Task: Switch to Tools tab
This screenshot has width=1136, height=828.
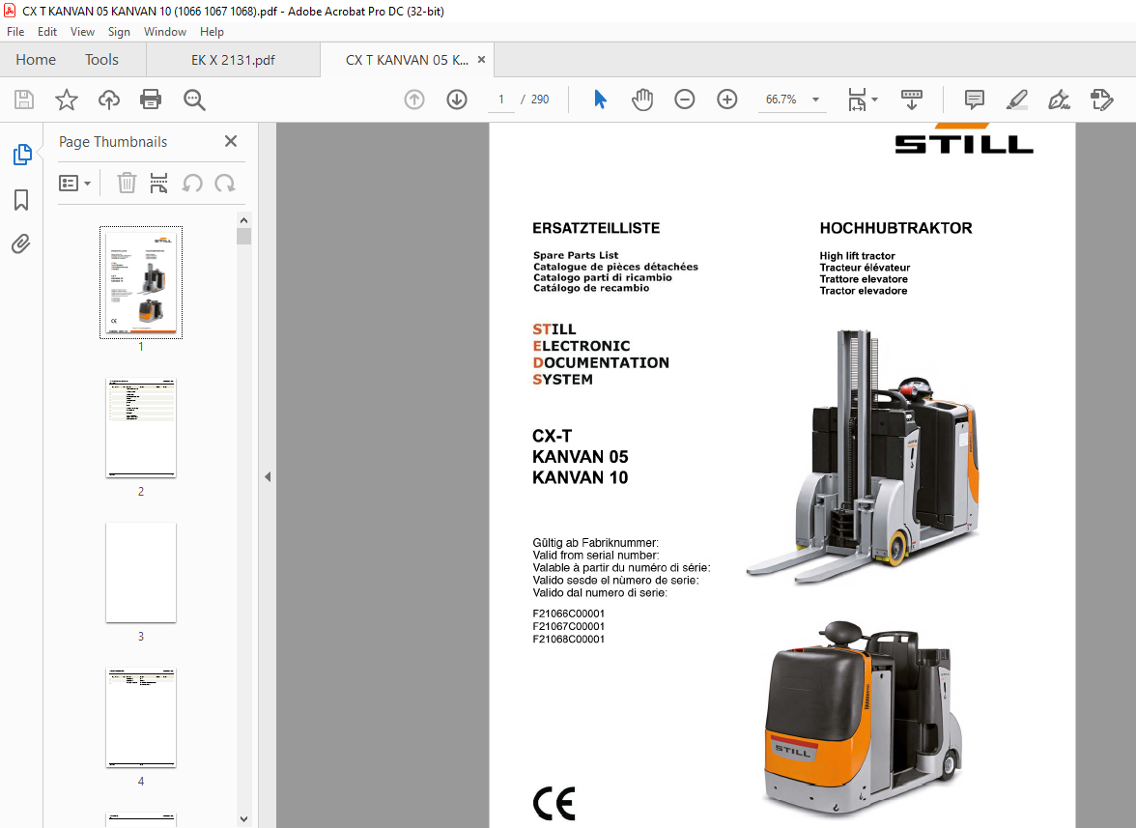Action: pos(101,59)
